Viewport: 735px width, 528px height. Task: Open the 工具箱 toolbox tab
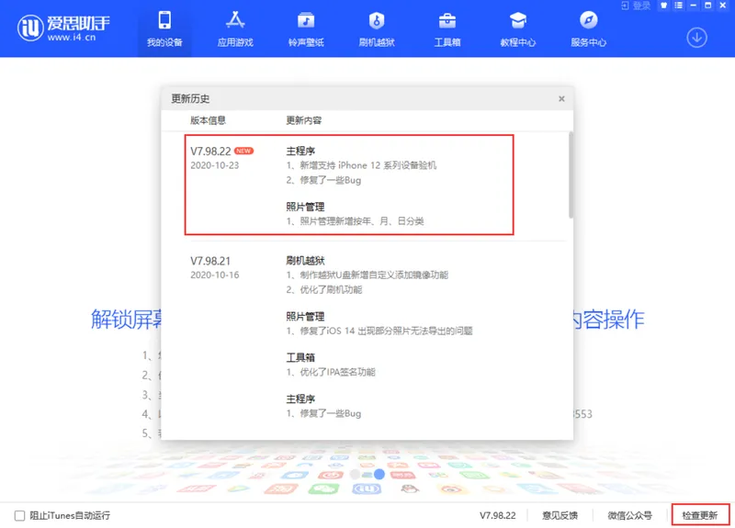pos(447,29)
